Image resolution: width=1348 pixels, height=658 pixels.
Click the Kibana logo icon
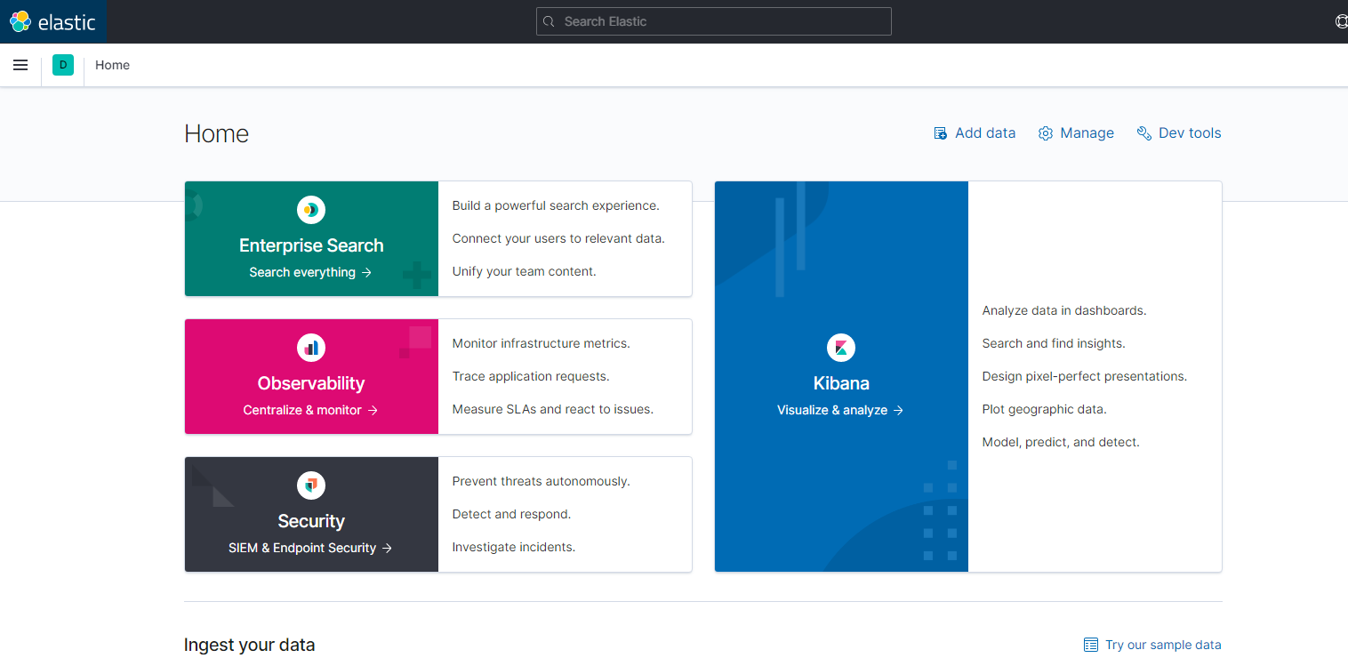click(x=841, y=348)
